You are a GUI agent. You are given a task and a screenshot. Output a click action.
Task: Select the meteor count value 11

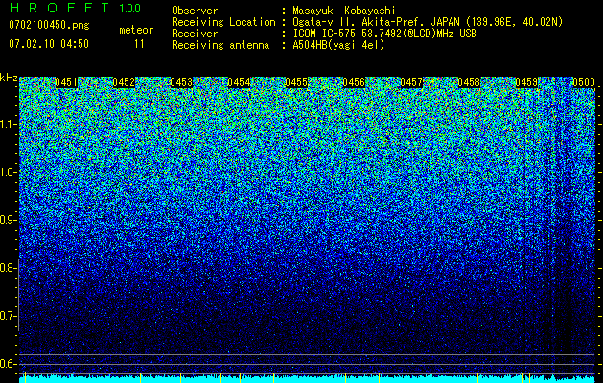pos(139,44)
